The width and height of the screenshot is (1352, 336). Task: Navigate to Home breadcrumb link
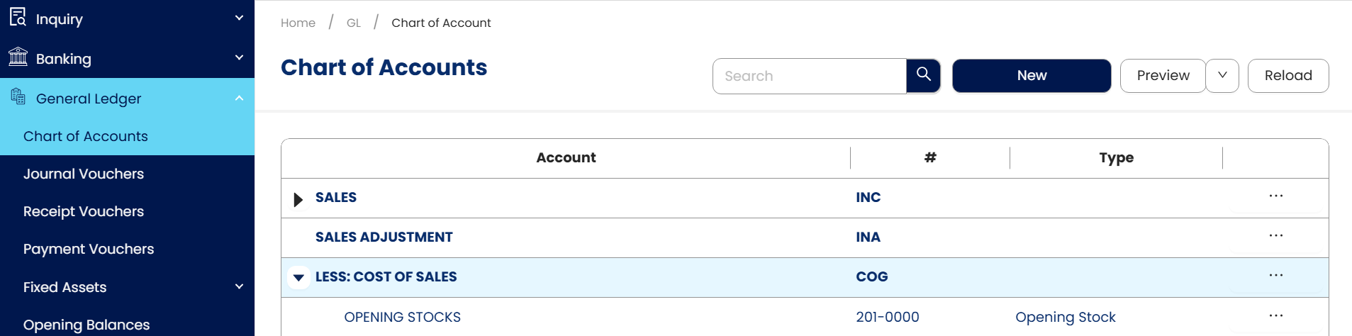(x=298, y=23)
